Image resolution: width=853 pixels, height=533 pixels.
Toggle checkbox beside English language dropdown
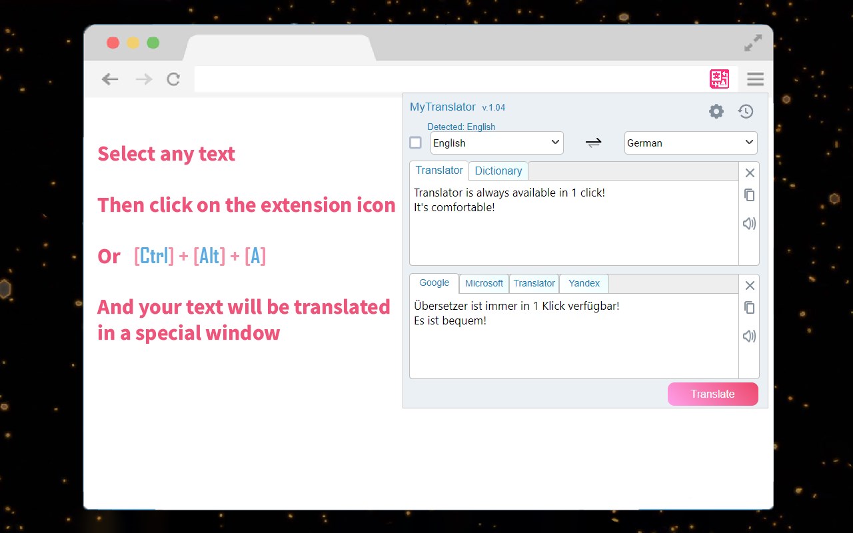click(415, 143)
